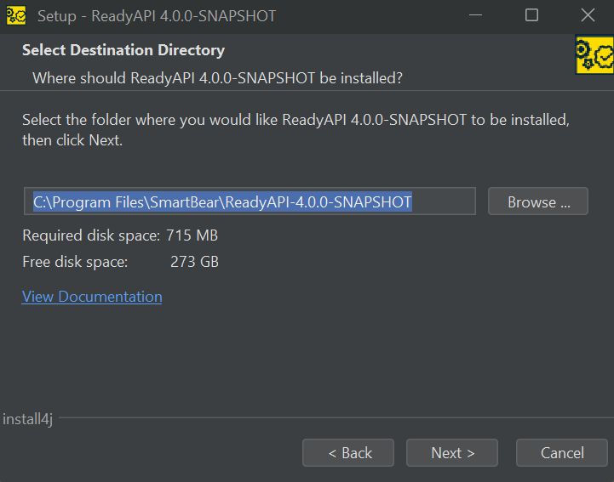This screenshot has width=614, height=482.
Task: Minimize the Setup window
Action: (x=475, y=15)
